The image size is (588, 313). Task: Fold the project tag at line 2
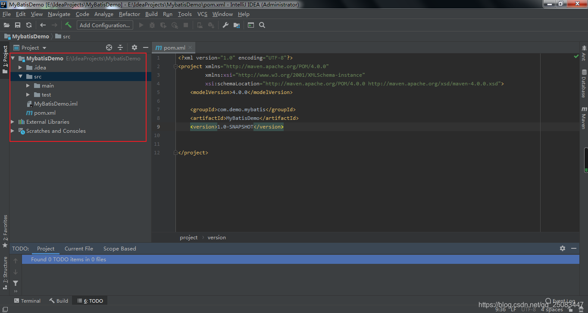click(x=175, y=66)
